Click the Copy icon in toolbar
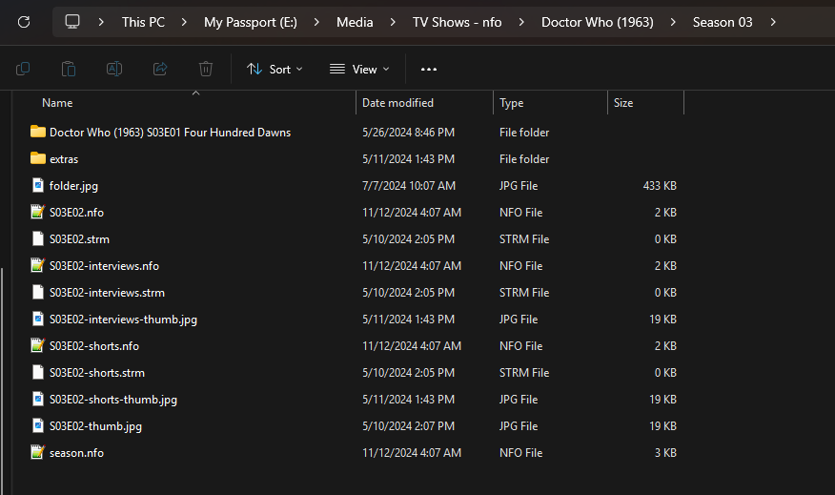 [23, 69]
